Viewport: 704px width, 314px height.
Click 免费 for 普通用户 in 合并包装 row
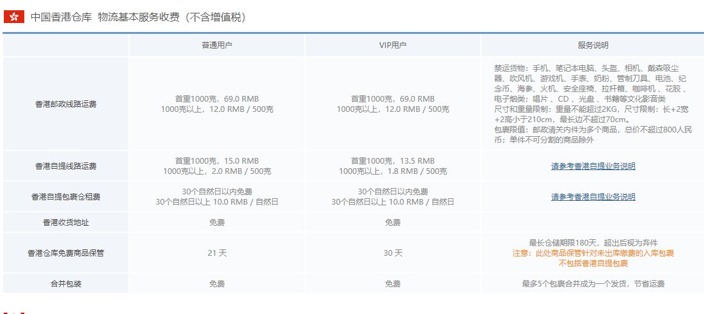[x=217, y=284]
